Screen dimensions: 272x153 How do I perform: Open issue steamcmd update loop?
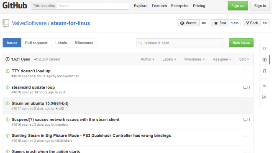pos(33,87)
